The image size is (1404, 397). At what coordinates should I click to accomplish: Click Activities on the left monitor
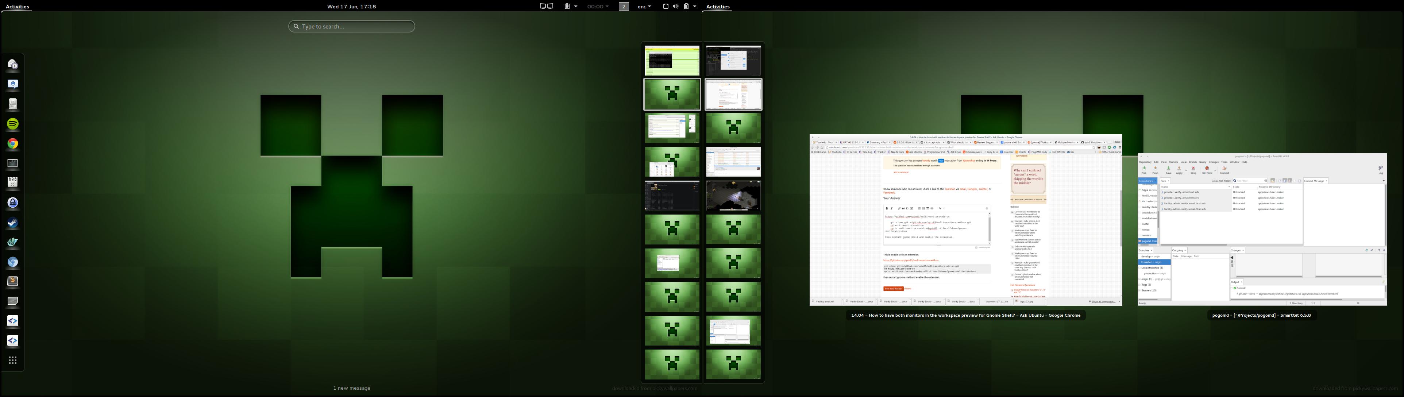[x=17, y=7]
